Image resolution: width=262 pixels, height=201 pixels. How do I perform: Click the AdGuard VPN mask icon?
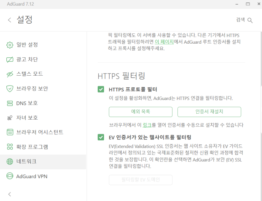(x=10, y=176)
